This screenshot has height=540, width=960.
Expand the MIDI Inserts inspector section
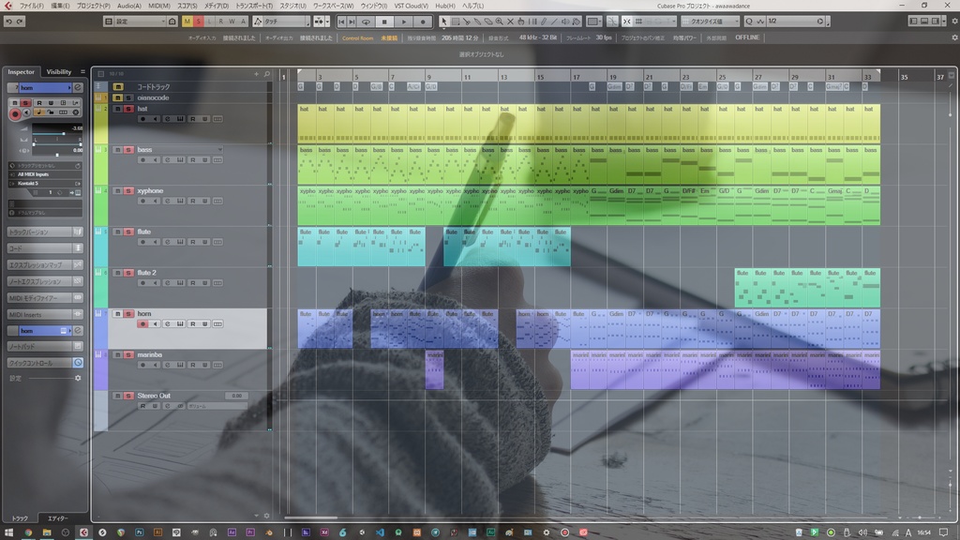(44, 314)
